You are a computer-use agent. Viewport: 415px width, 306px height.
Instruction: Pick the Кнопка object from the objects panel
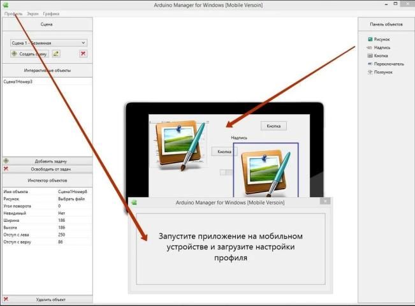tap(381, 55)
